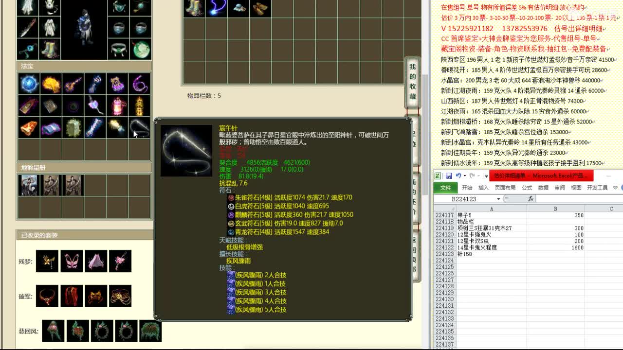Viewport: 623px width, 350px height.
Task: Select column A header in Excel
Action: click(492, 209)
